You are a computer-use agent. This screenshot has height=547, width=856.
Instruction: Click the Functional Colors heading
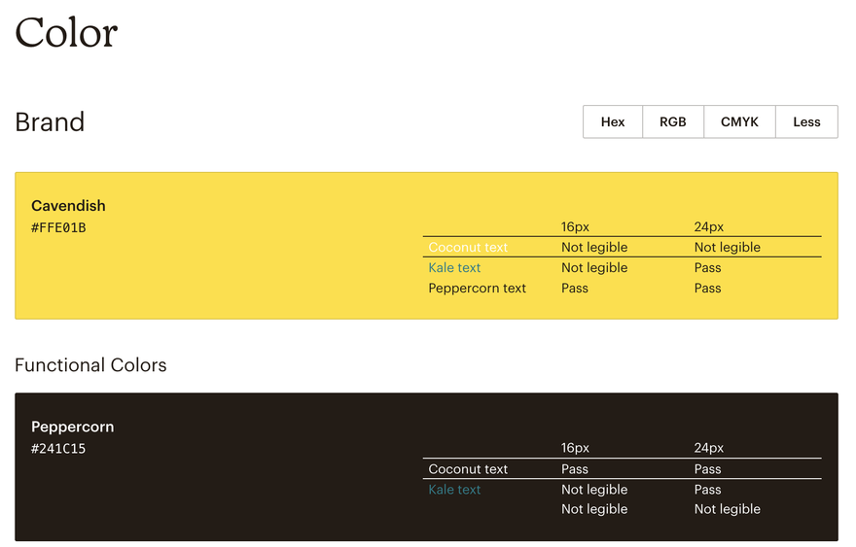(90, 365)
